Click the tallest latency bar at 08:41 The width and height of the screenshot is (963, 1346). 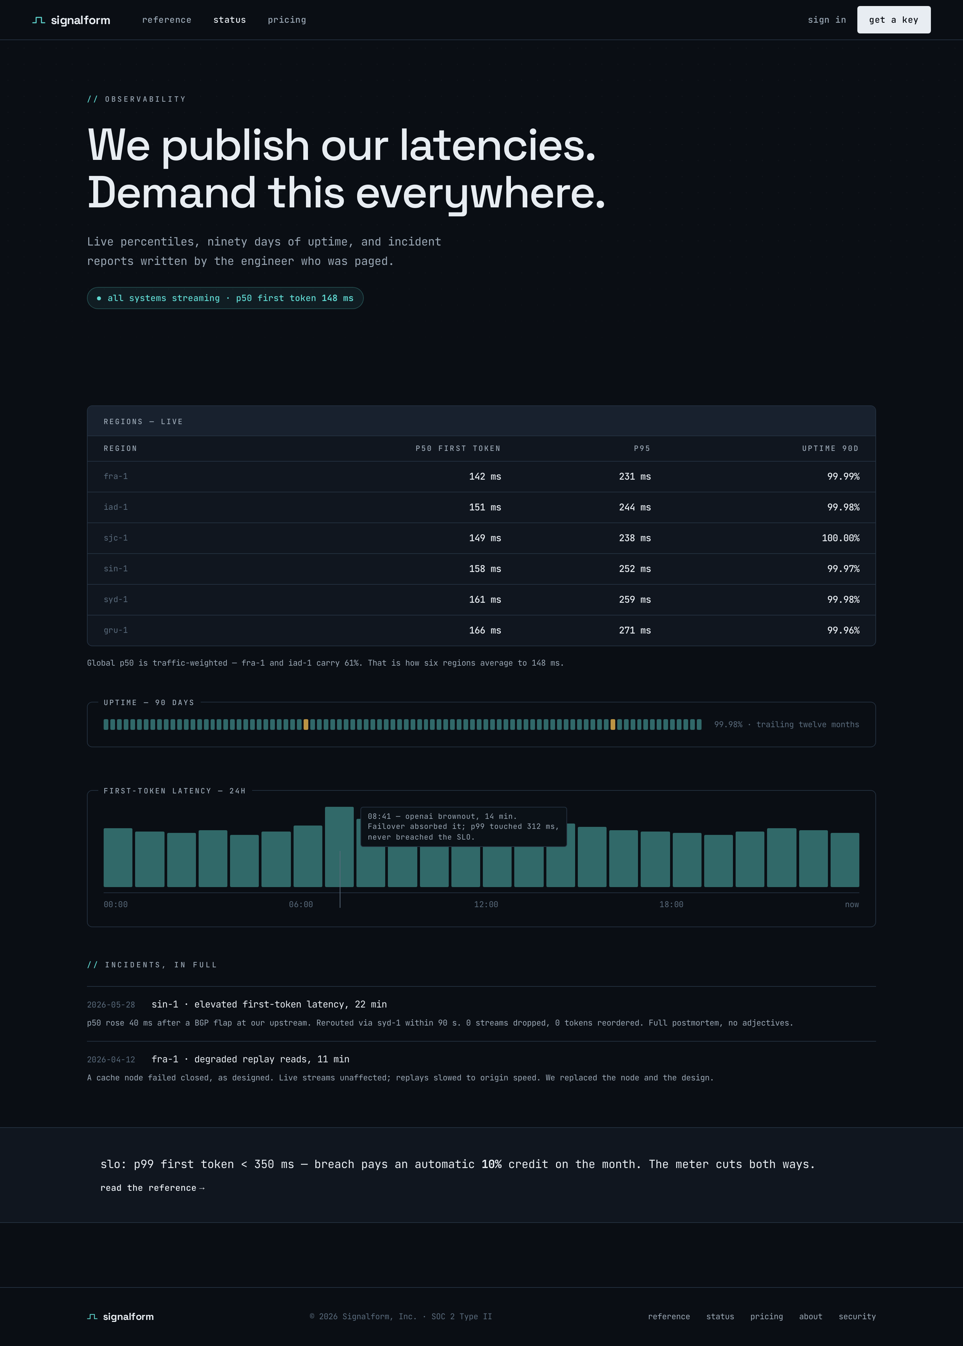tap(339, 847)
